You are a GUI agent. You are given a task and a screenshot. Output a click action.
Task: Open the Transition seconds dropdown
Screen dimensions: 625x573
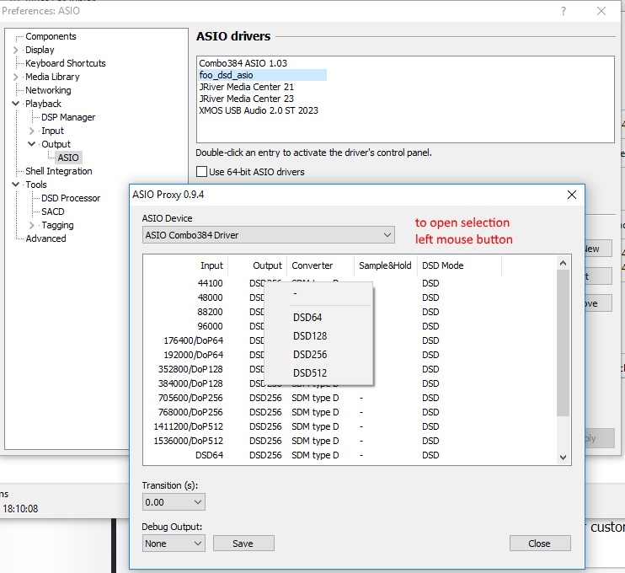tap(174, 501)
